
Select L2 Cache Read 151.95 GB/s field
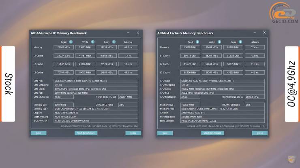coord(64,64)
